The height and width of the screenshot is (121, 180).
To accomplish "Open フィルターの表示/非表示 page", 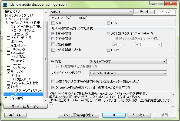I will 27,27.
